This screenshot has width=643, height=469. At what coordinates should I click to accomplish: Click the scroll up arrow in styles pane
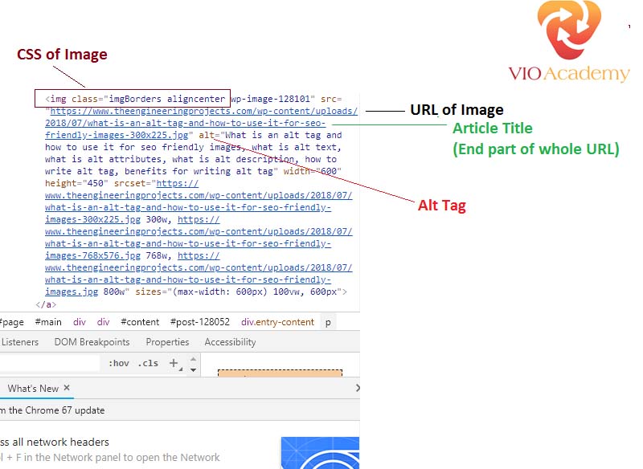tap(192, 357)
